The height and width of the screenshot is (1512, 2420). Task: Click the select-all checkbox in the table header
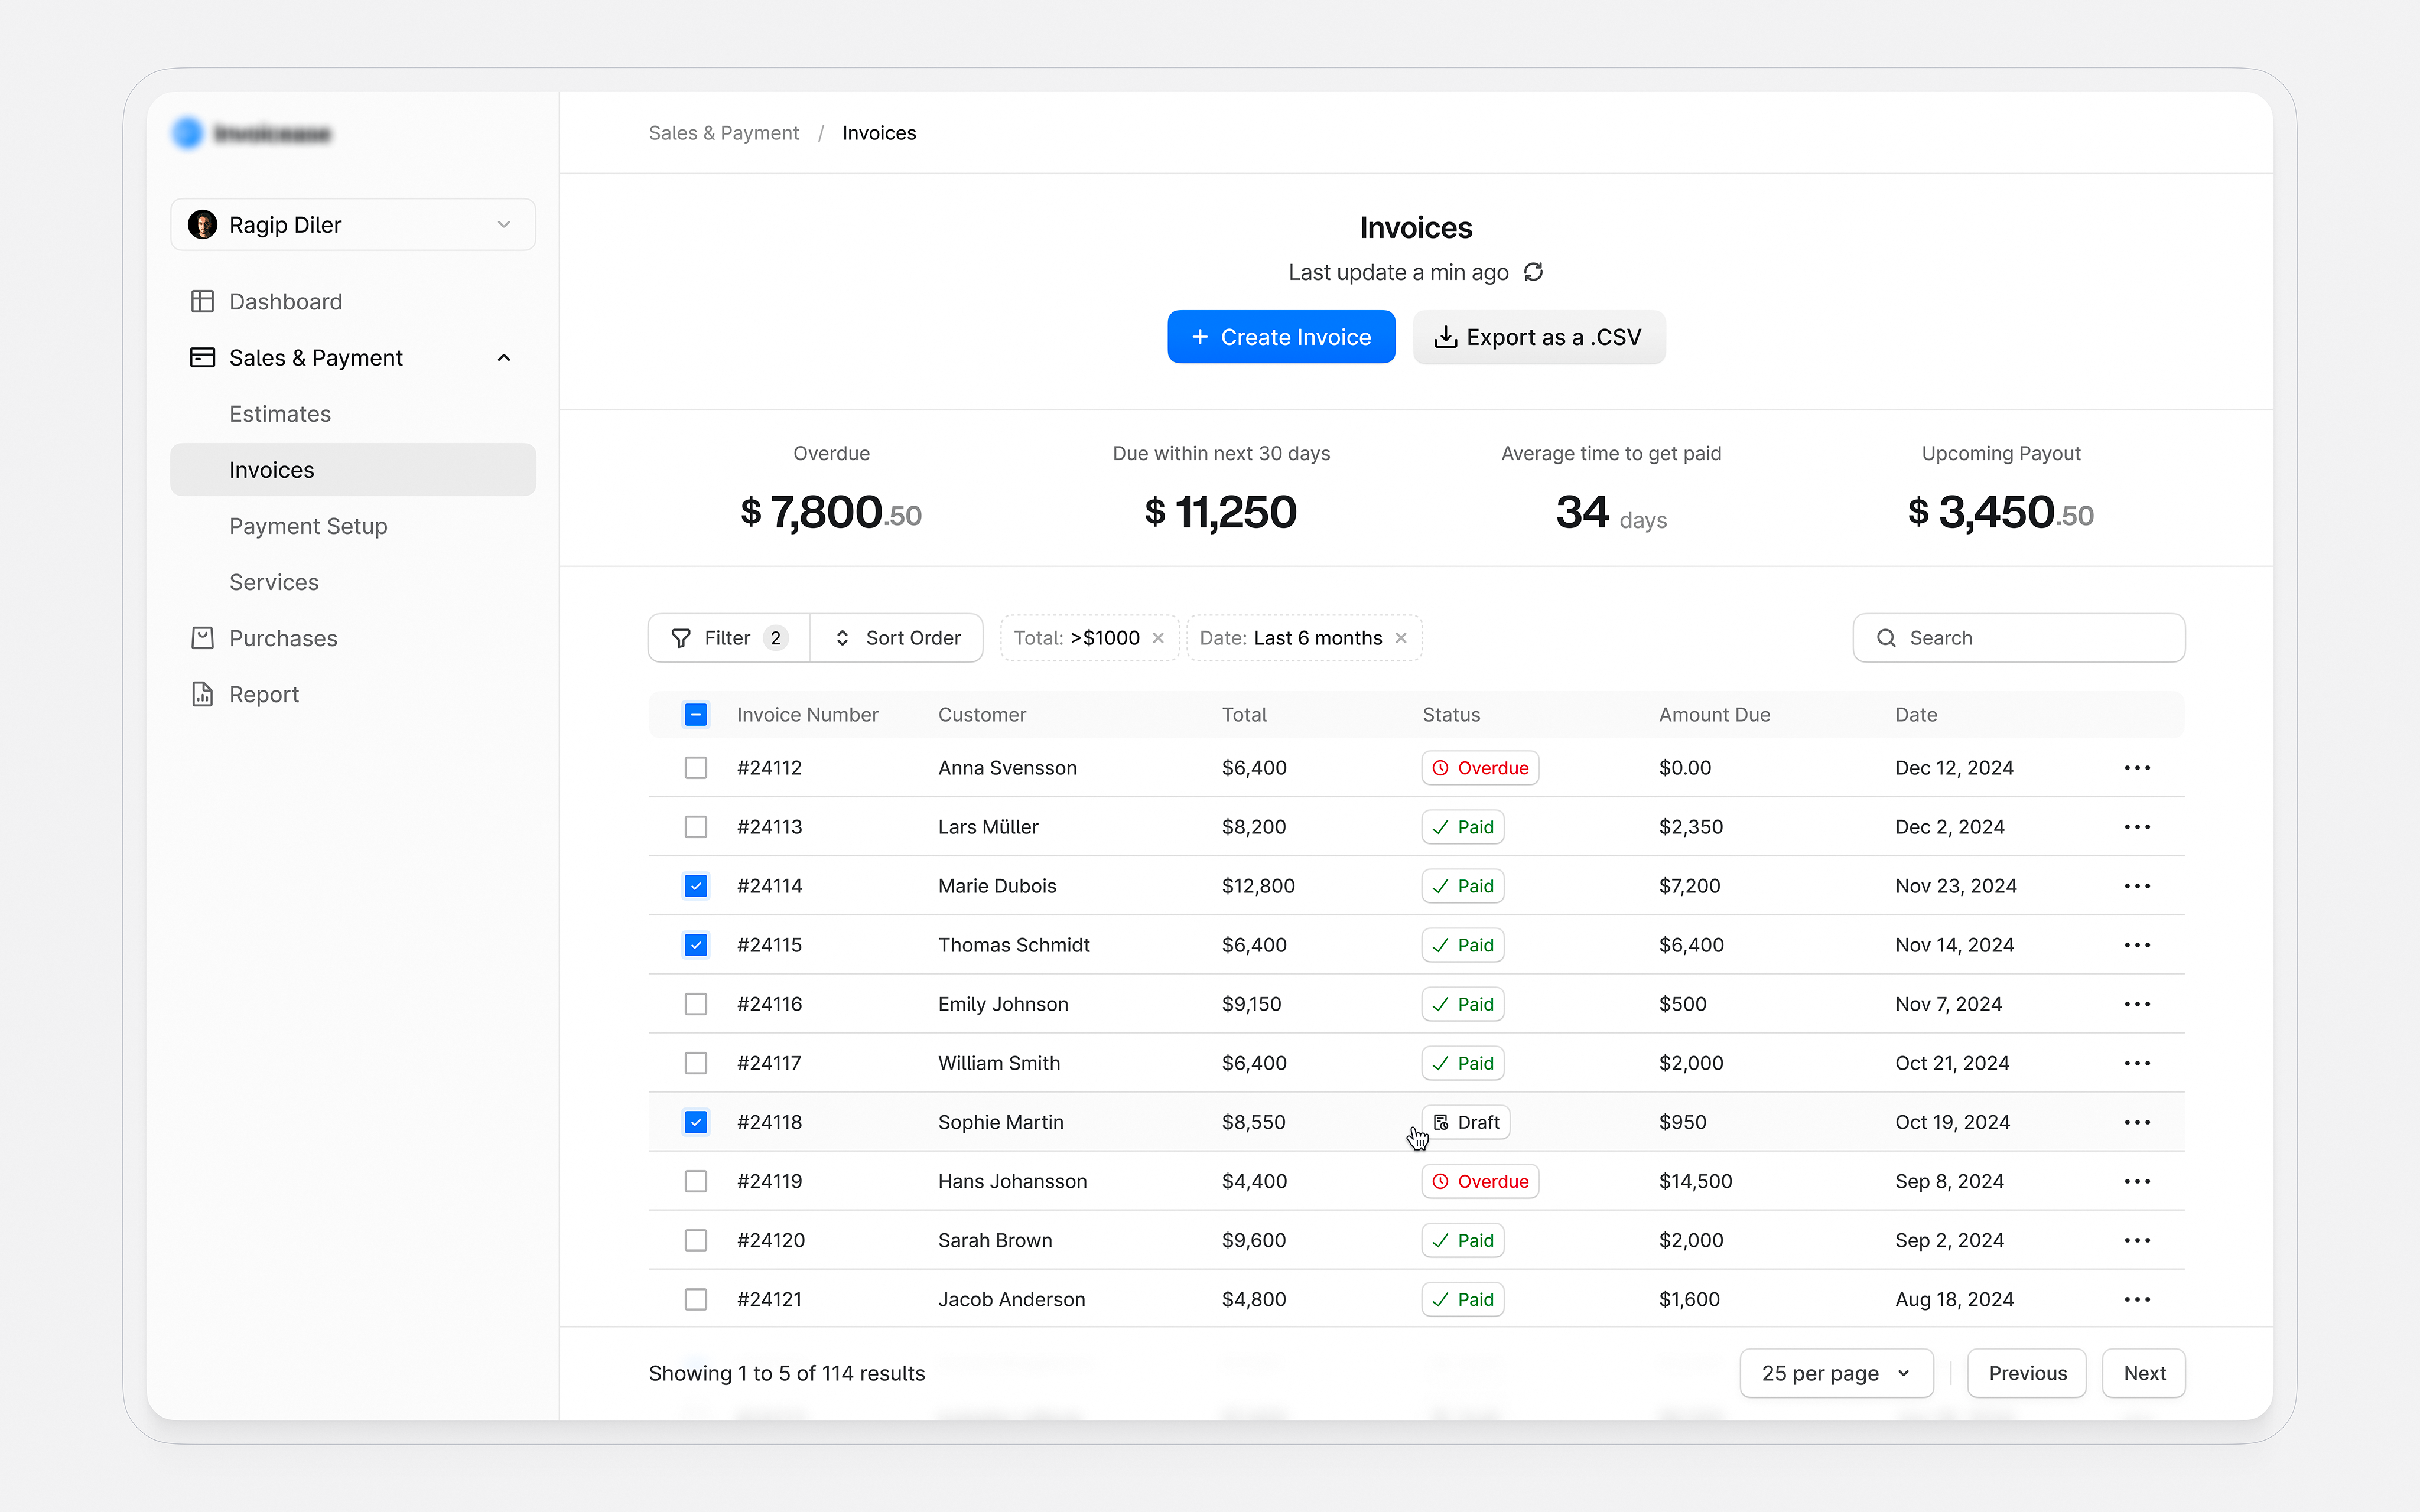tap(696, 714)
